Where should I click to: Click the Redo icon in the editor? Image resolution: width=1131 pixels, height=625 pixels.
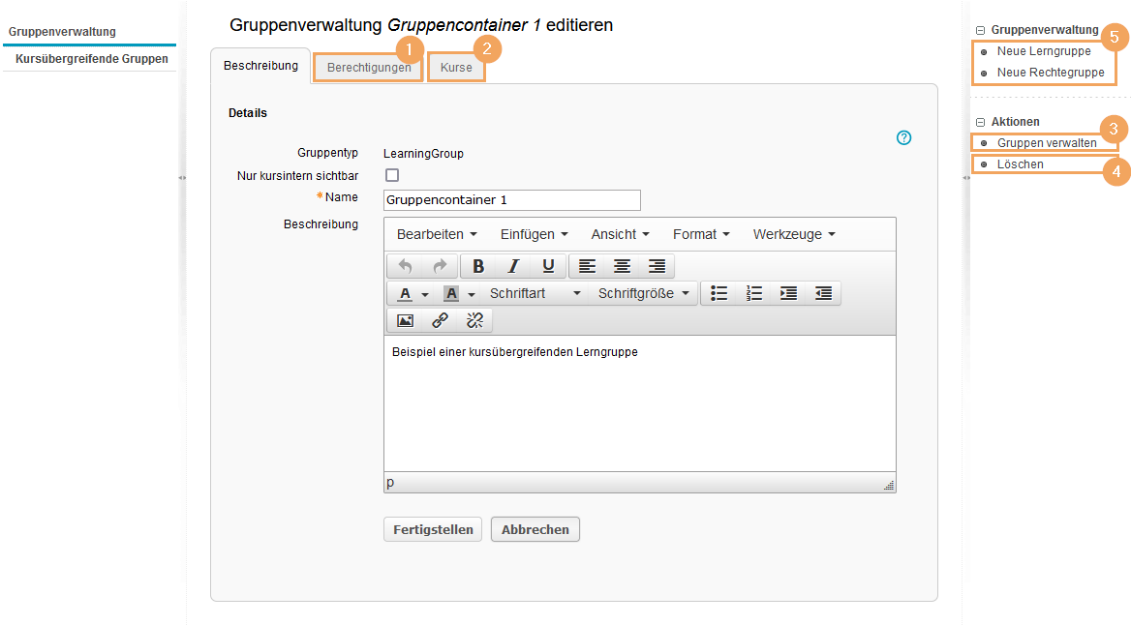(x=440, y=266)
